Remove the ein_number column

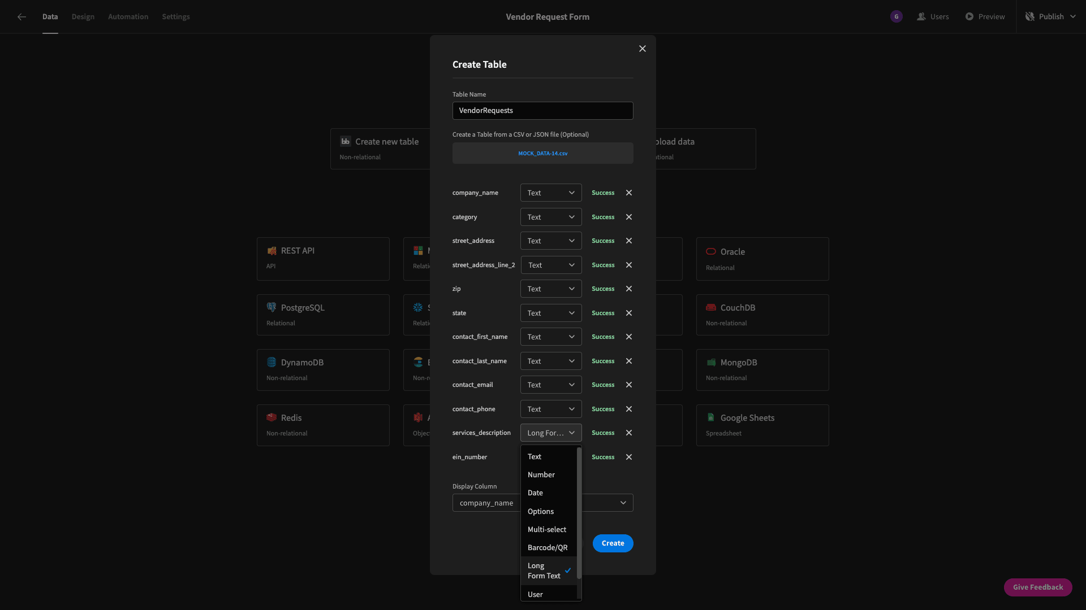(629, 457)
